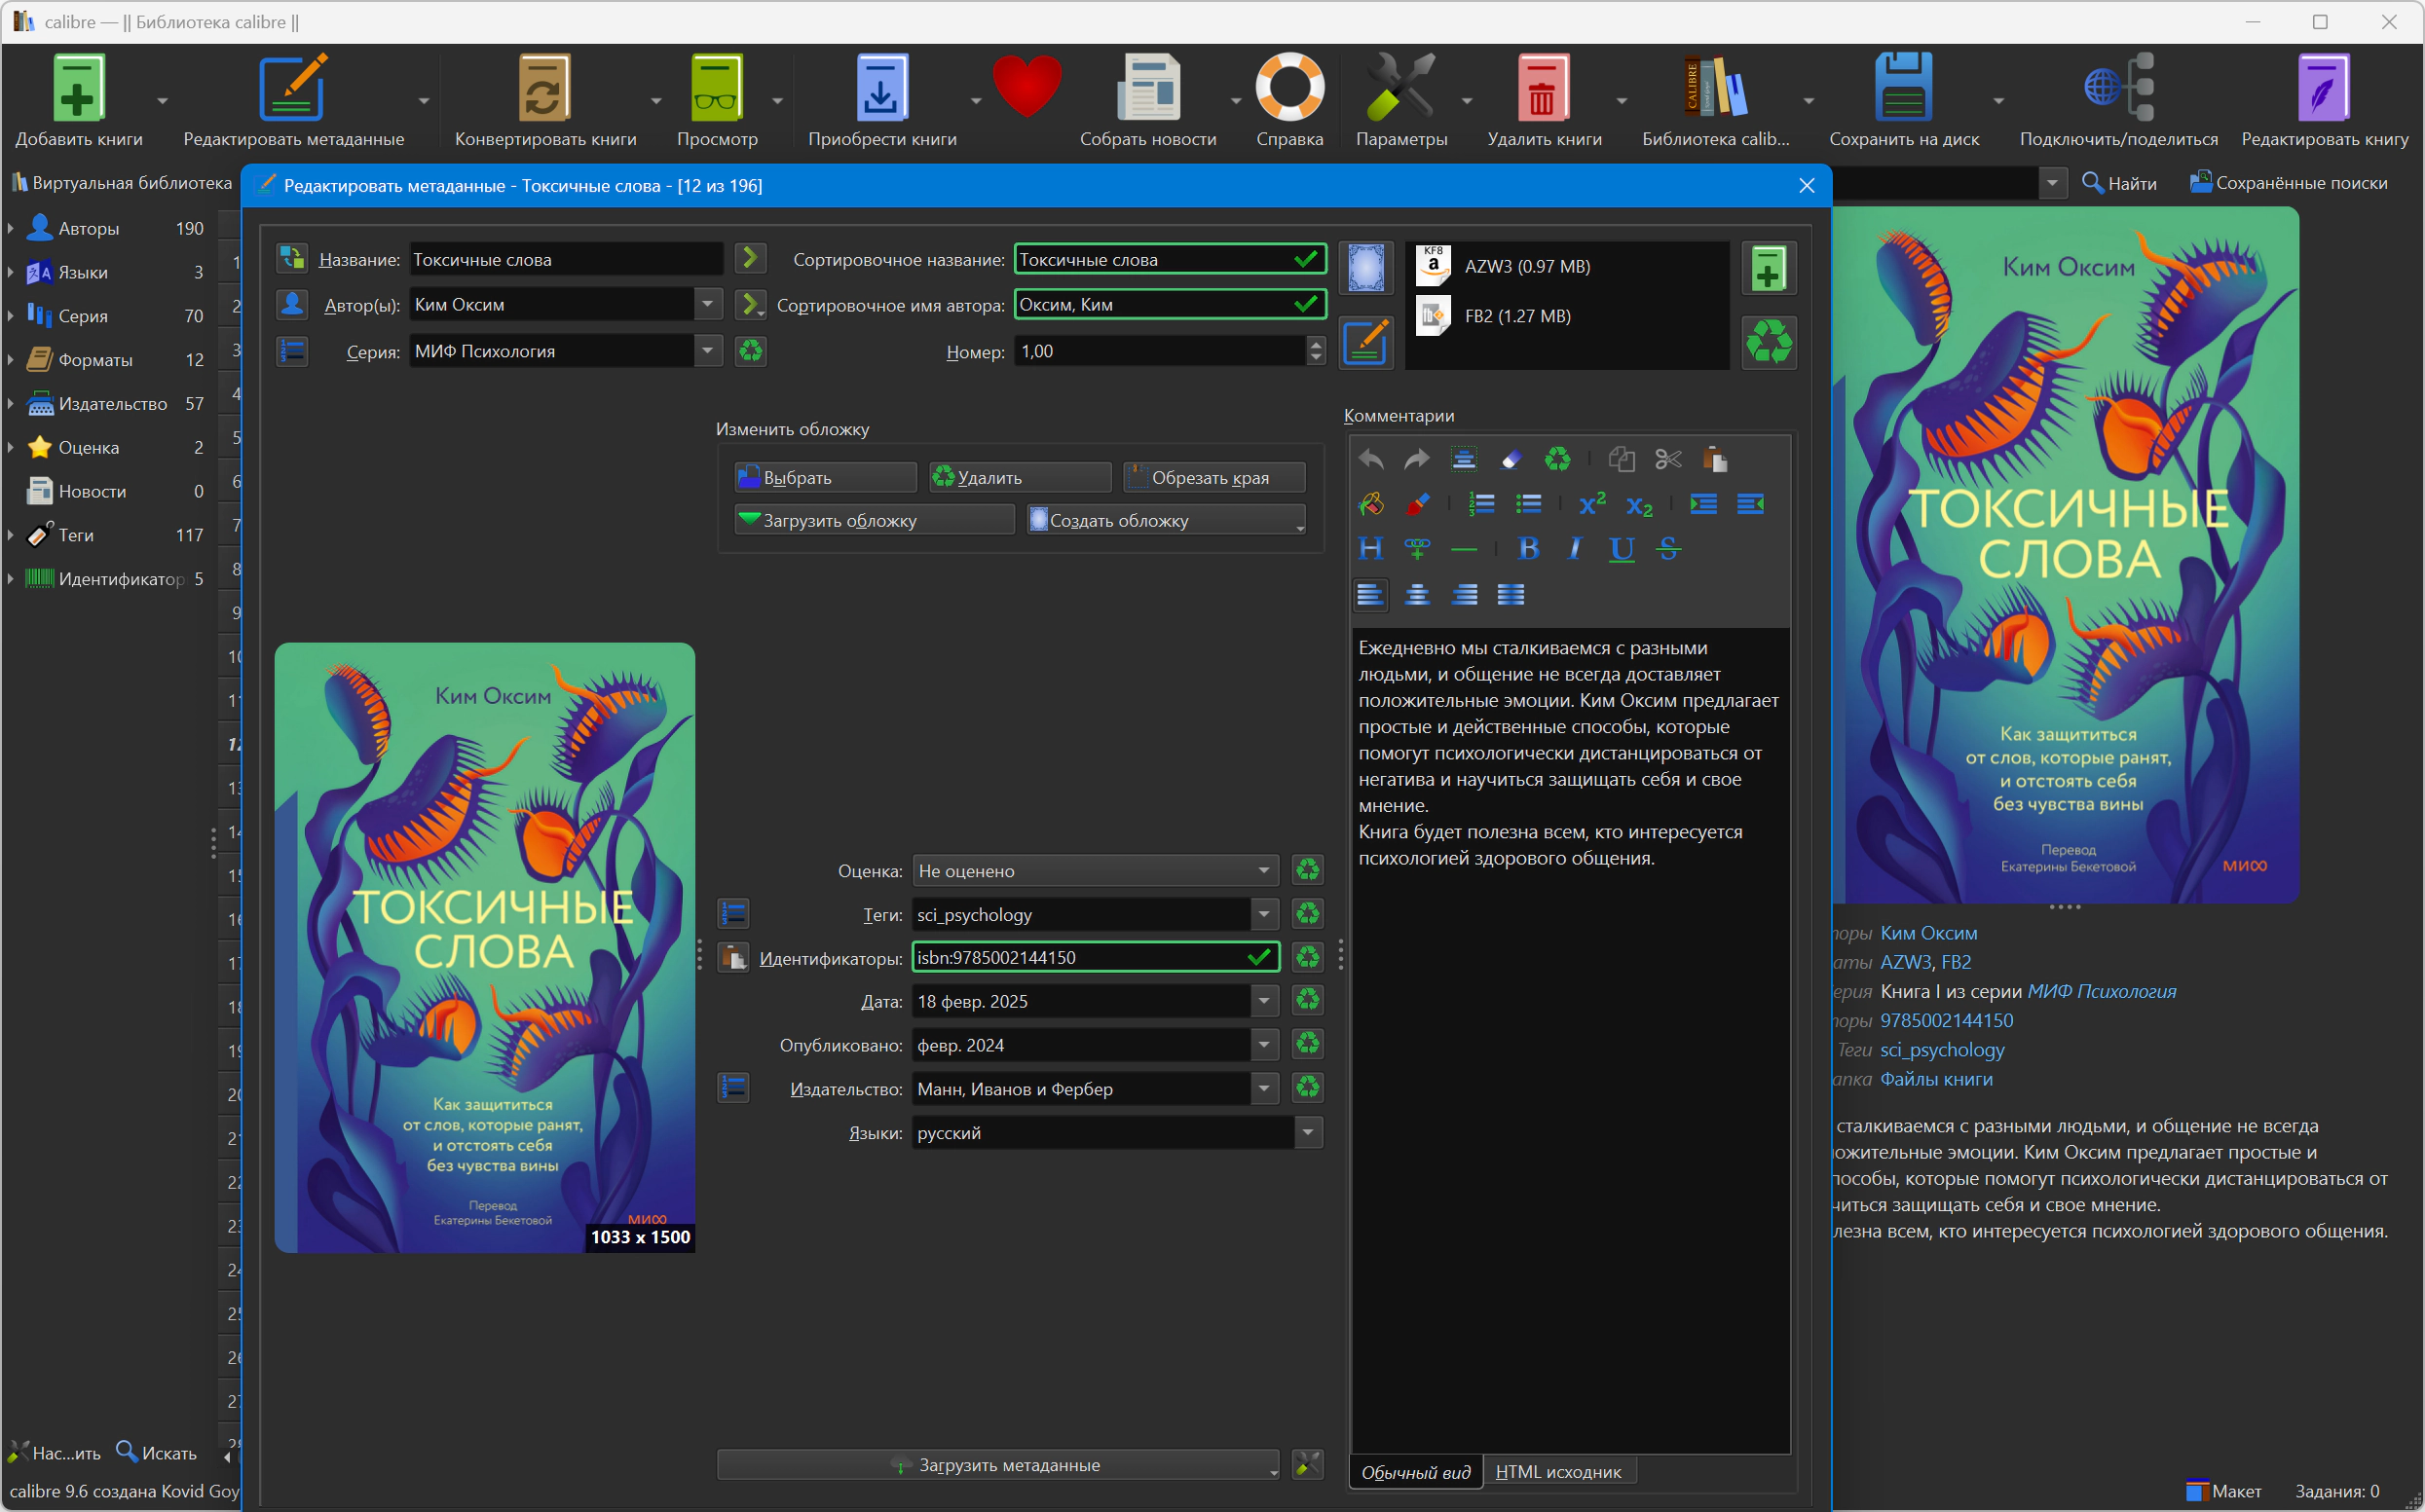Image resolution: width=2425 pixels, height=1512 pixels.
Task: Toggle Italic formatting in comments editor
Action: pos(1575,549)
